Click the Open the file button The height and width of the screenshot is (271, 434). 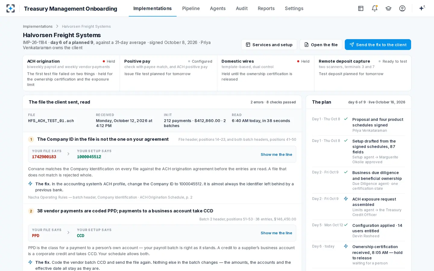[x=321, y=45]
